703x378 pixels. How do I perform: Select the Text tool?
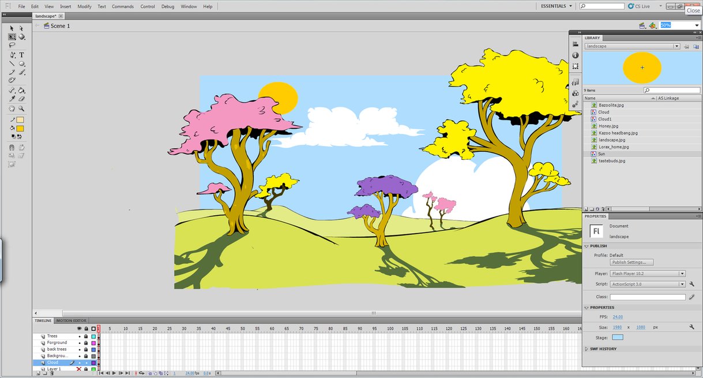(x=21, y=55)
